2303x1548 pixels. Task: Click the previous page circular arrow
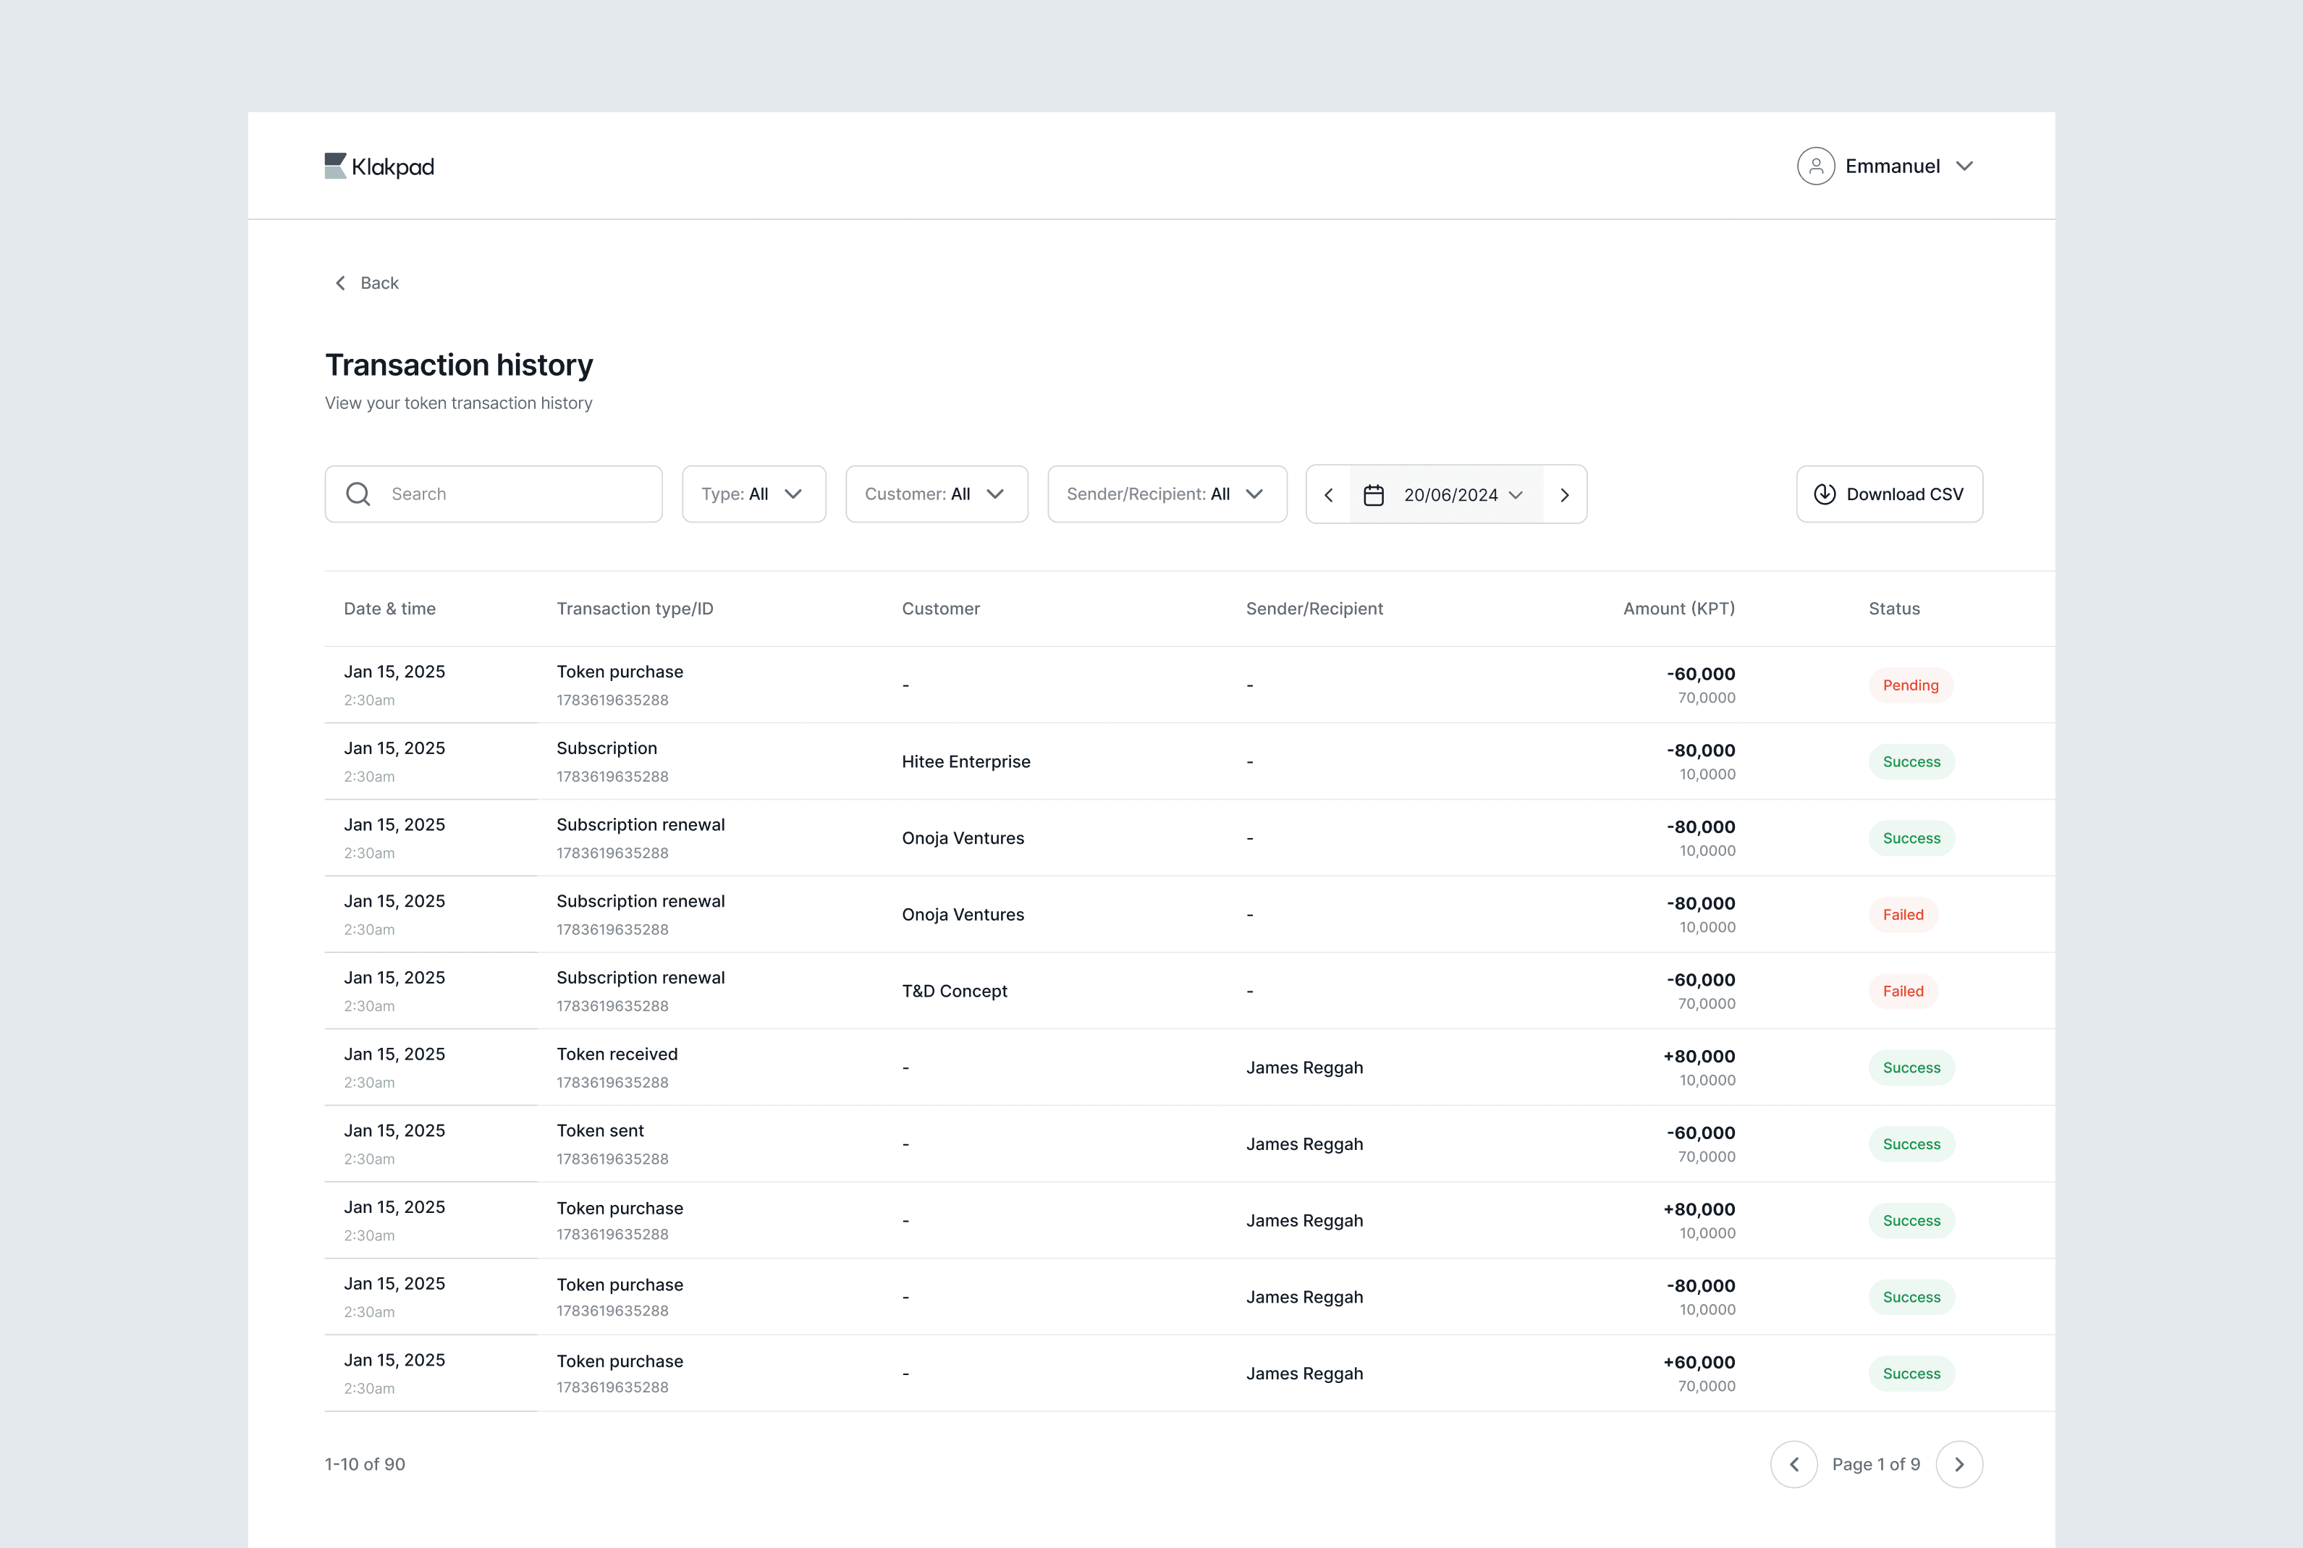tap(1793, 1464)
